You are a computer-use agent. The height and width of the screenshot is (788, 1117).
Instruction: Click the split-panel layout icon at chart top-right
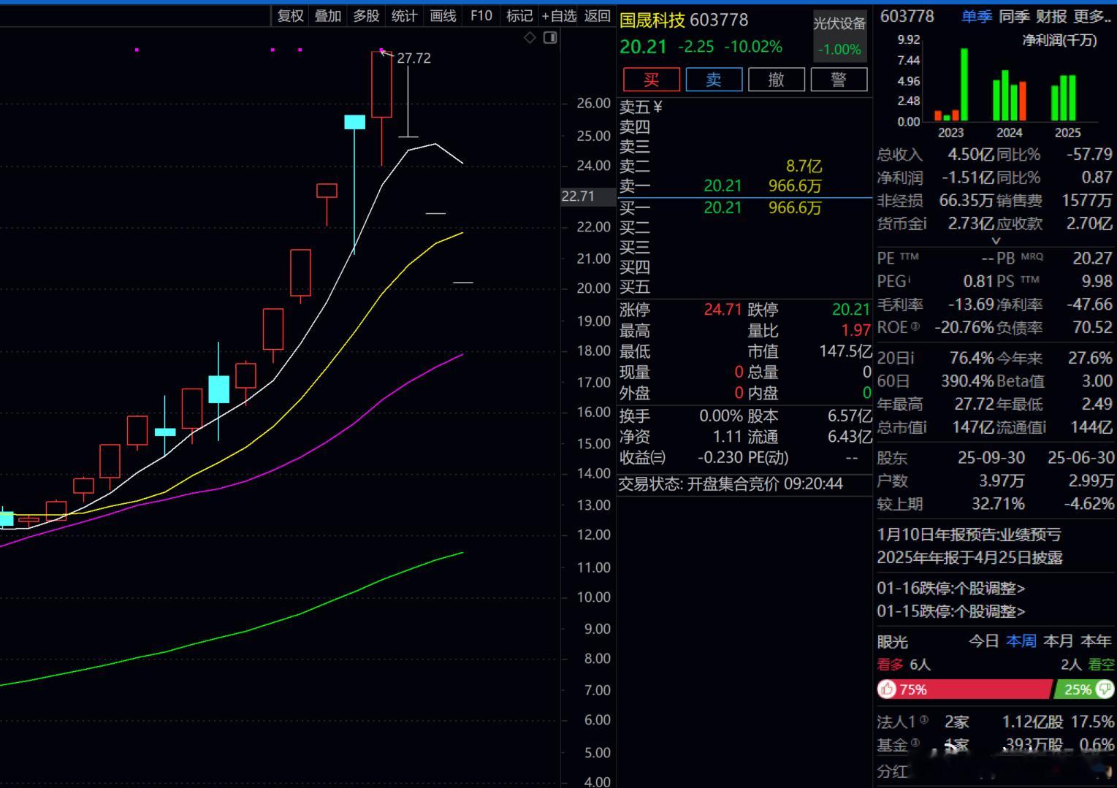tap(549, 37)
